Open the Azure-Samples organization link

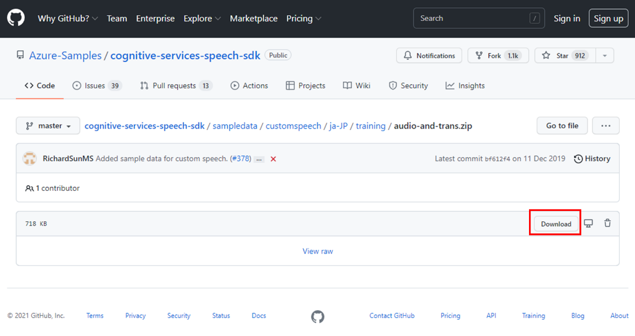tap(65, 56)
